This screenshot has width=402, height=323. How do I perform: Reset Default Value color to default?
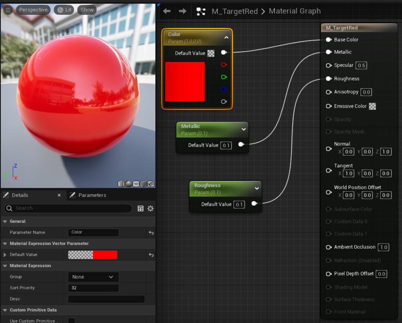[x=151, y=255]
